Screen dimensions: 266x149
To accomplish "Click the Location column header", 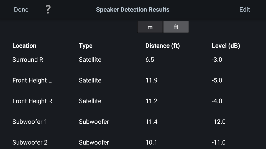I will (x=24, y=46).
